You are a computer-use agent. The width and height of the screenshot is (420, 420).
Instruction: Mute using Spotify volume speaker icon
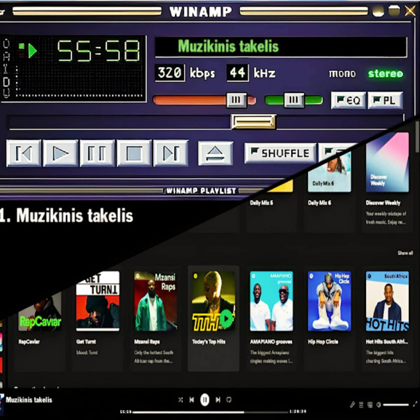point(379,405)
